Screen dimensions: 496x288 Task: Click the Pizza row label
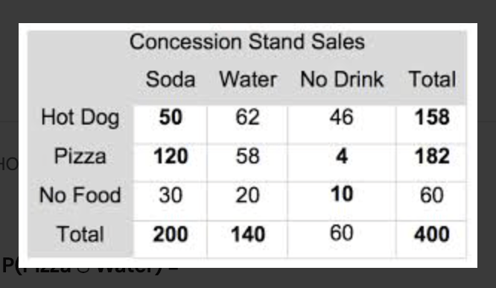click(80, 156)
